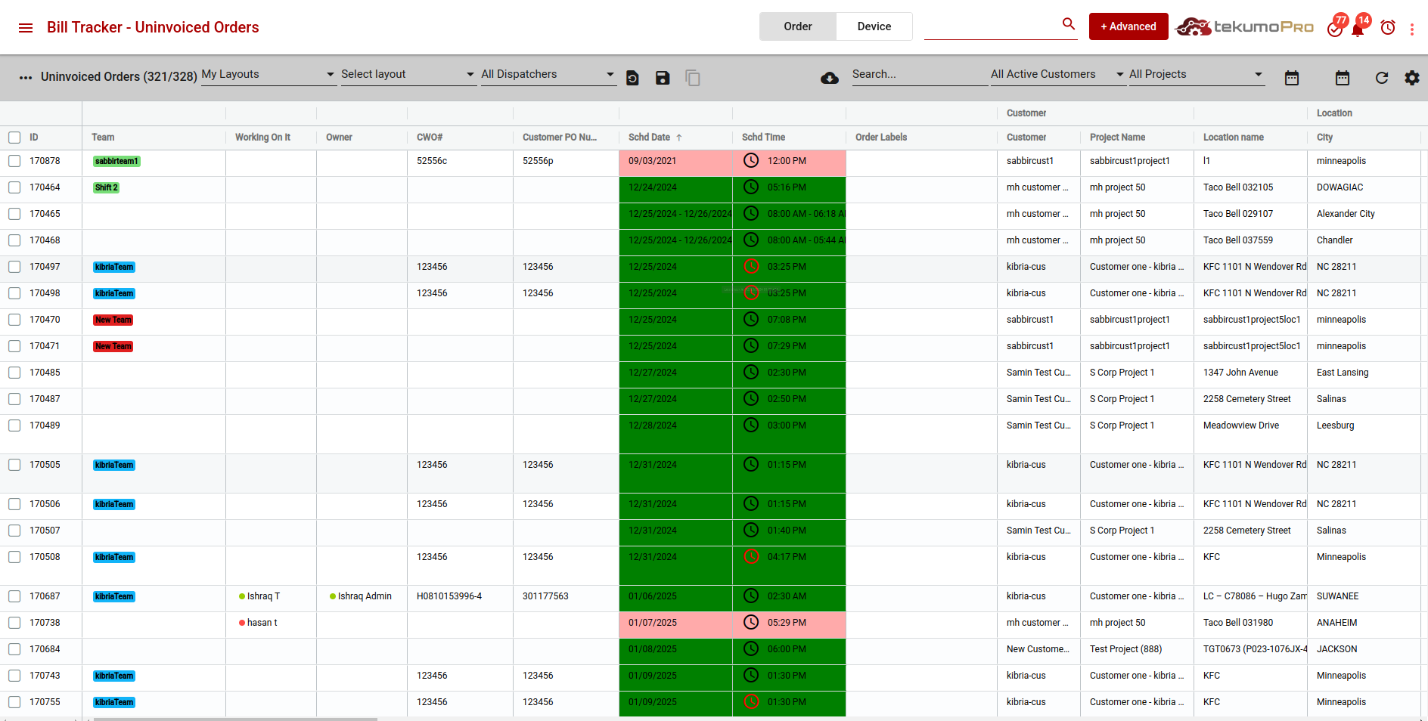
Task: Switch to the Order tab
Action: click(797, 26)
